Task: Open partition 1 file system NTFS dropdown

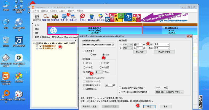Action: coord(127,44)
